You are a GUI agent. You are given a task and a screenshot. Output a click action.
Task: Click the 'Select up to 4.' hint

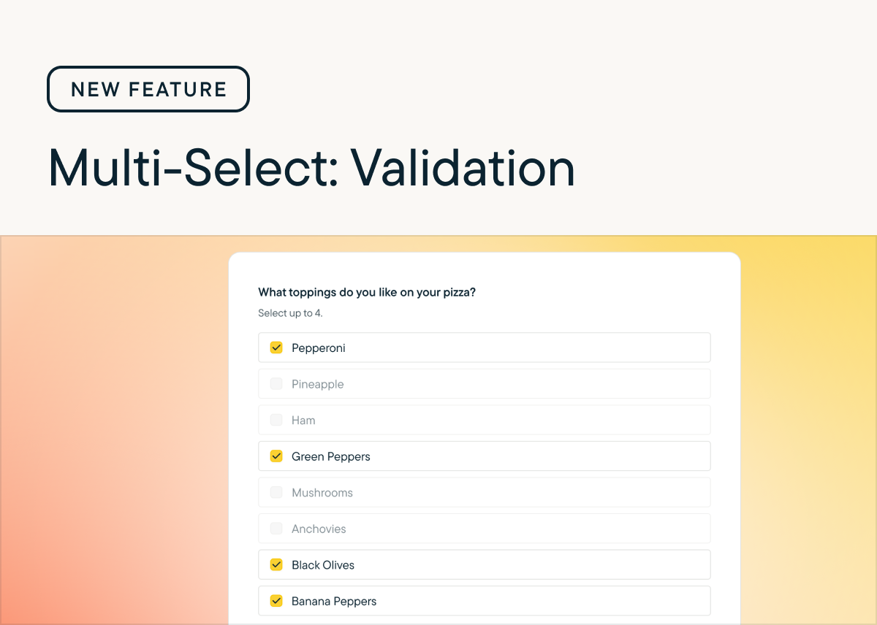click(x=290, y=313)
